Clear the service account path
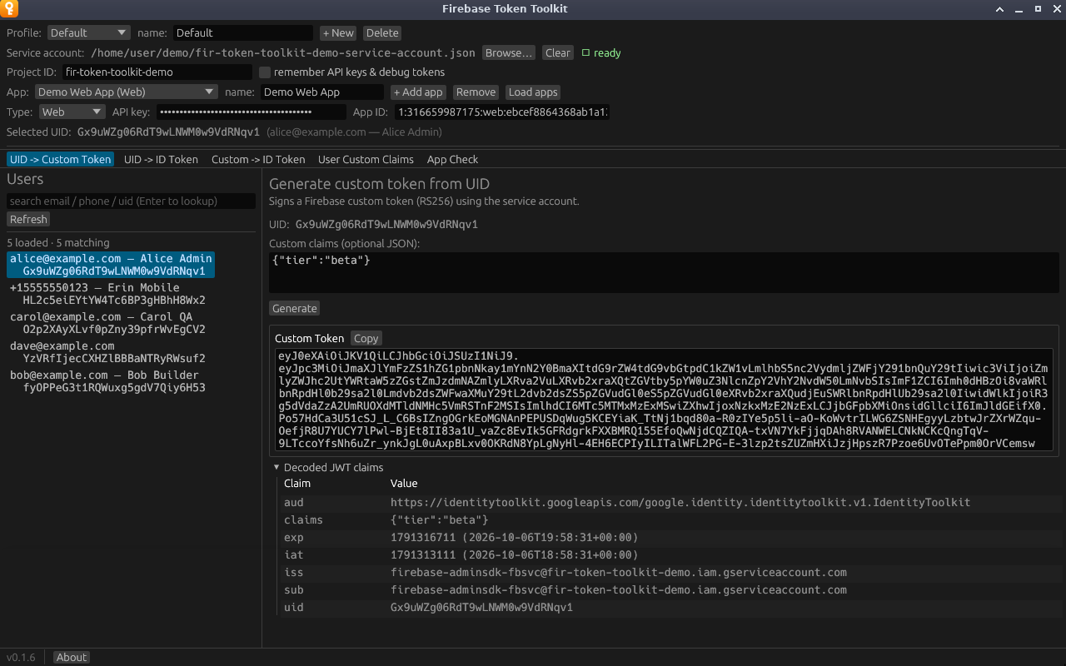Screen dimensions: 1066x666 558,53
